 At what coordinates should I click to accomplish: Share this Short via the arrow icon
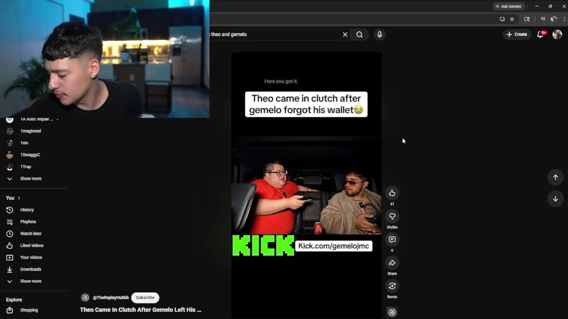pyautogui.click(x=392, y=263)
